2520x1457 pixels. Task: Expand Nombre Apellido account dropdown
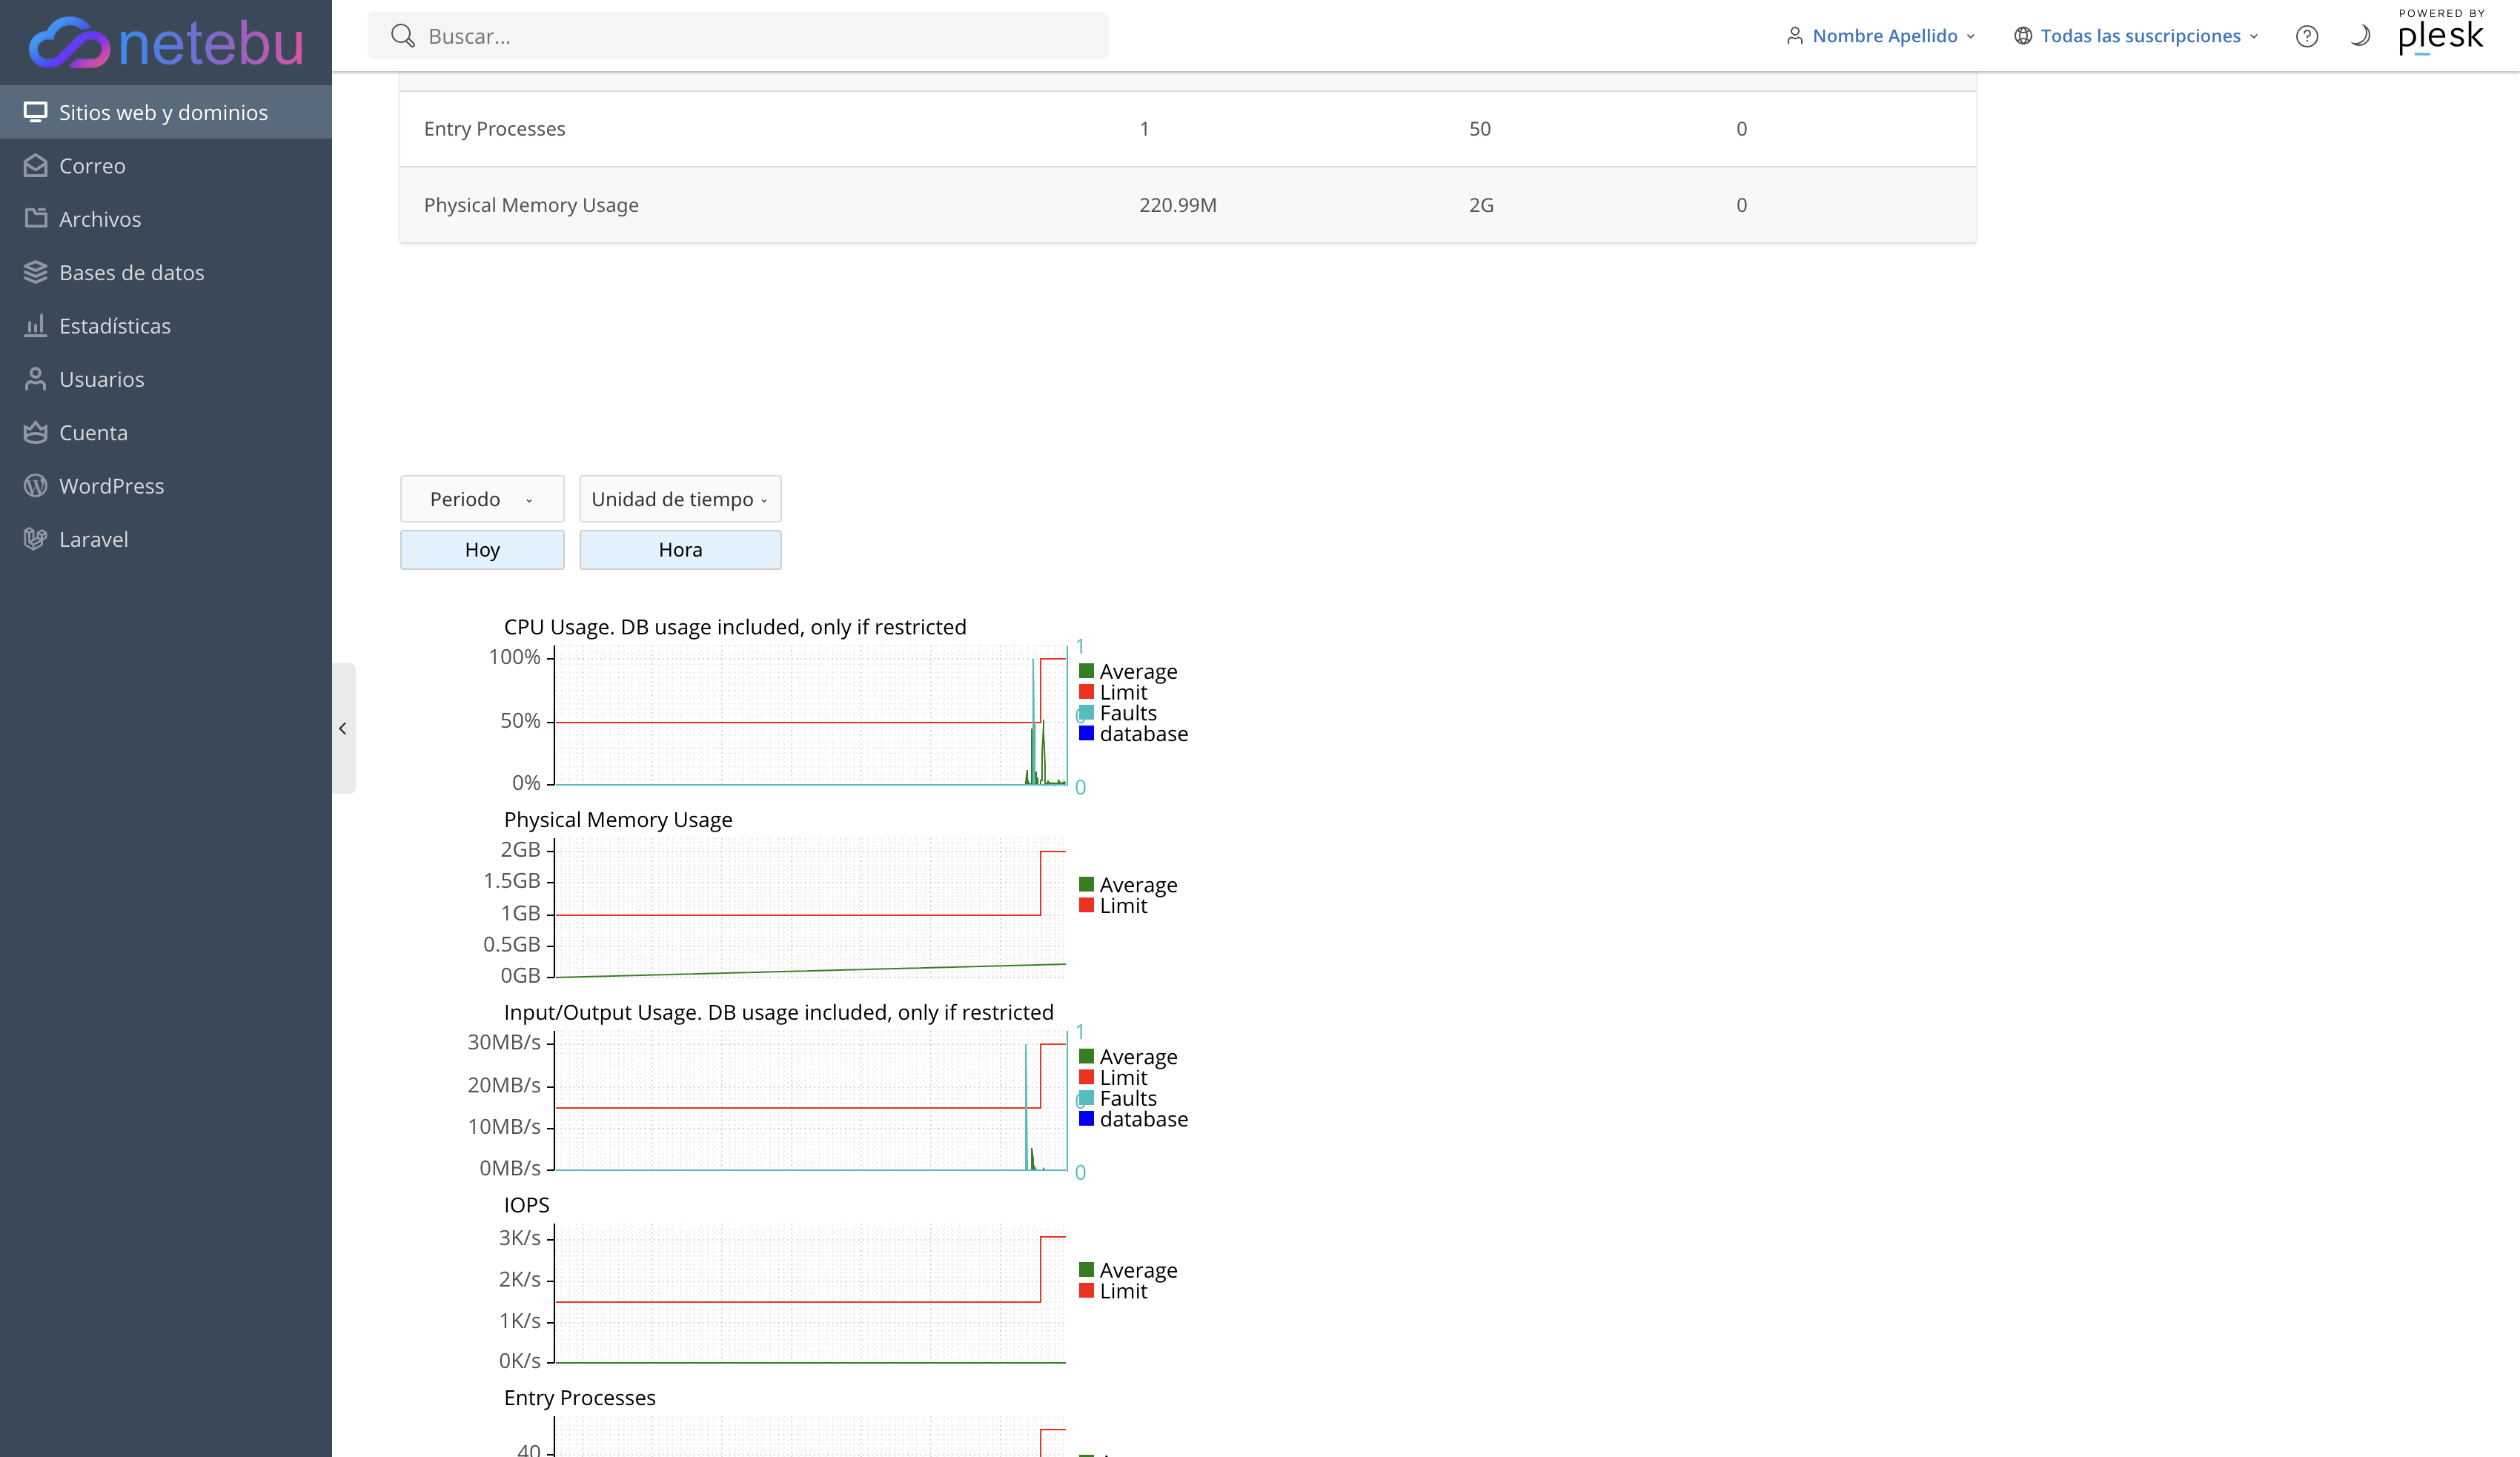(1881, 36)
